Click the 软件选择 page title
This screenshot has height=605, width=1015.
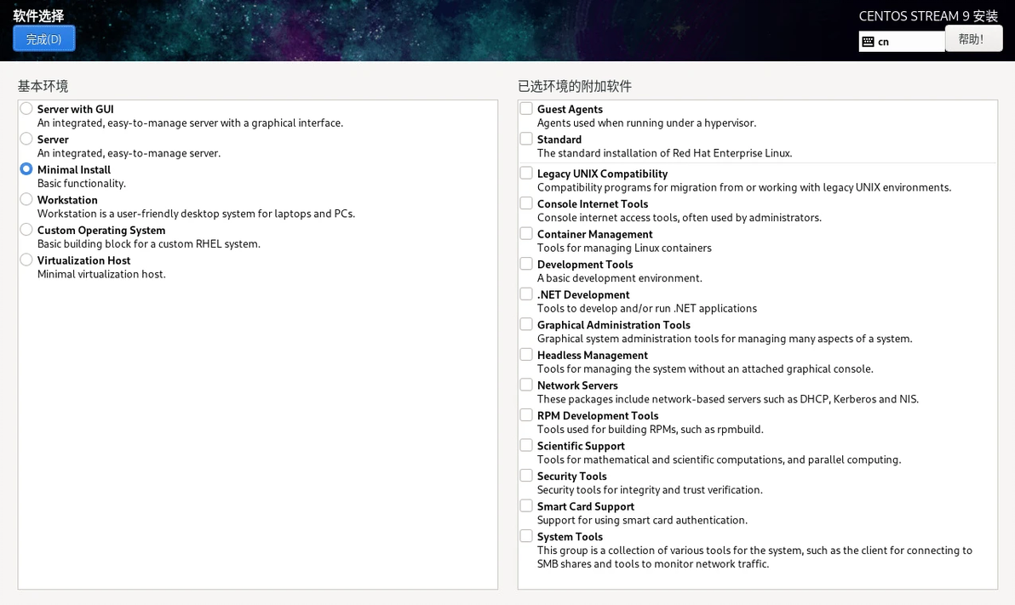coord(39,15)
